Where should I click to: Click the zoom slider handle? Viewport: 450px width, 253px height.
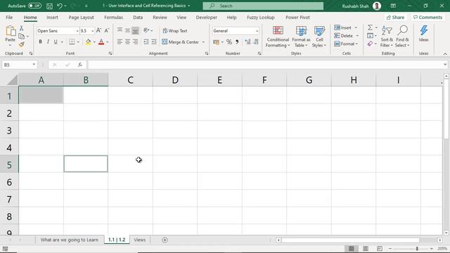[x=417, y=249]
